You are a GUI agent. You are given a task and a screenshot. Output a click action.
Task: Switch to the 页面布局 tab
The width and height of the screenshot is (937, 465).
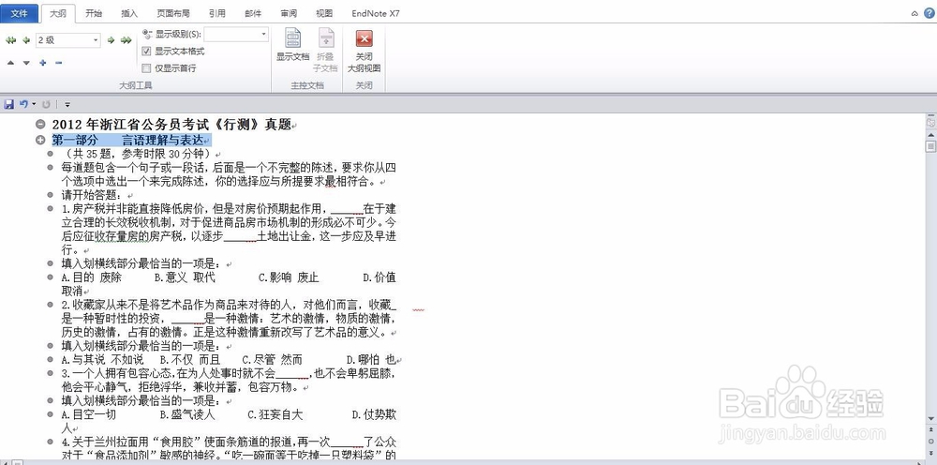point(173,13)
